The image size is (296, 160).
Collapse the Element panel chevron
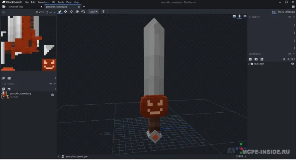pyautogui.click(x=293, y=17)
